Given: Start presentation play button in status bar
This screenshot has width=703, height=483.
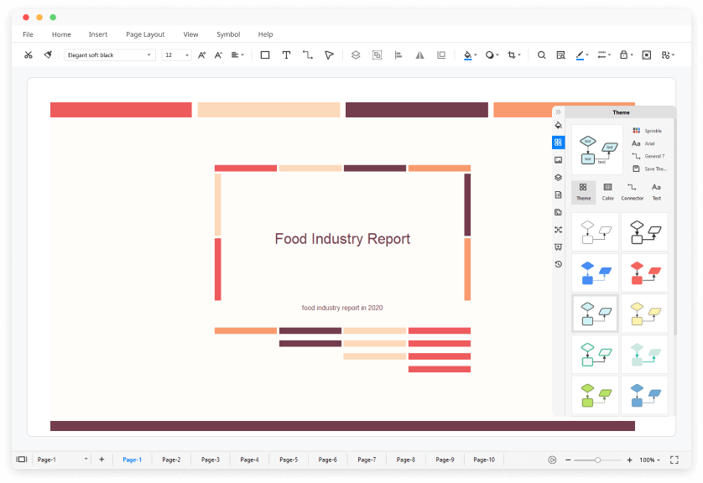Looking at the screenshot, I should (552, 460).
